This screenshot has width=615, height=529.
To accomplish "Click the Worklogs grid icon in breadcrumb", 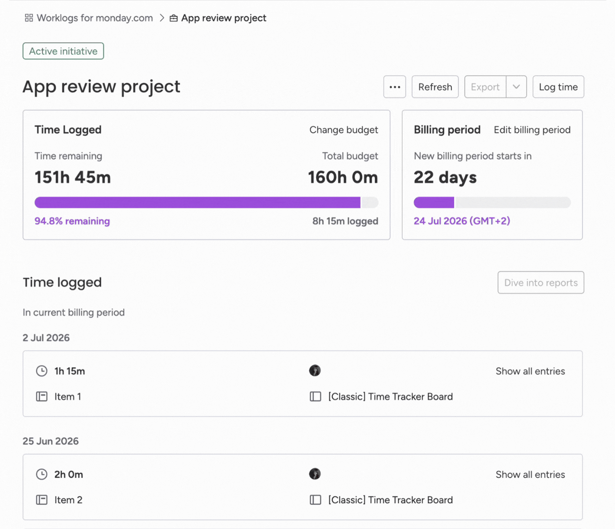I will tap(29, 18).
